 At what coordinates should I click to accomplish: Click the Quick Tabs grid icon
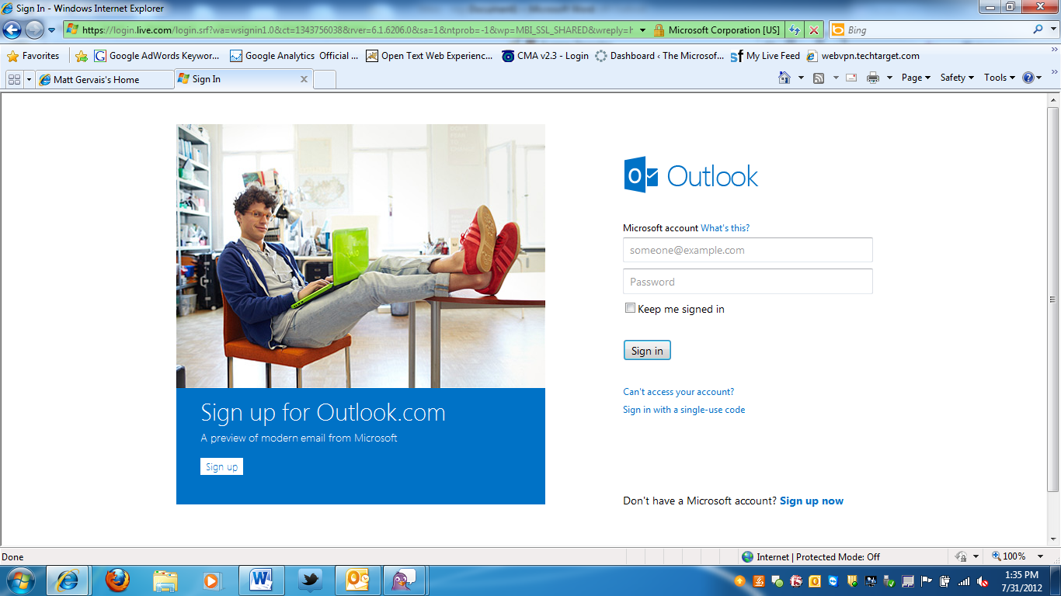click(x=14, y=79)
